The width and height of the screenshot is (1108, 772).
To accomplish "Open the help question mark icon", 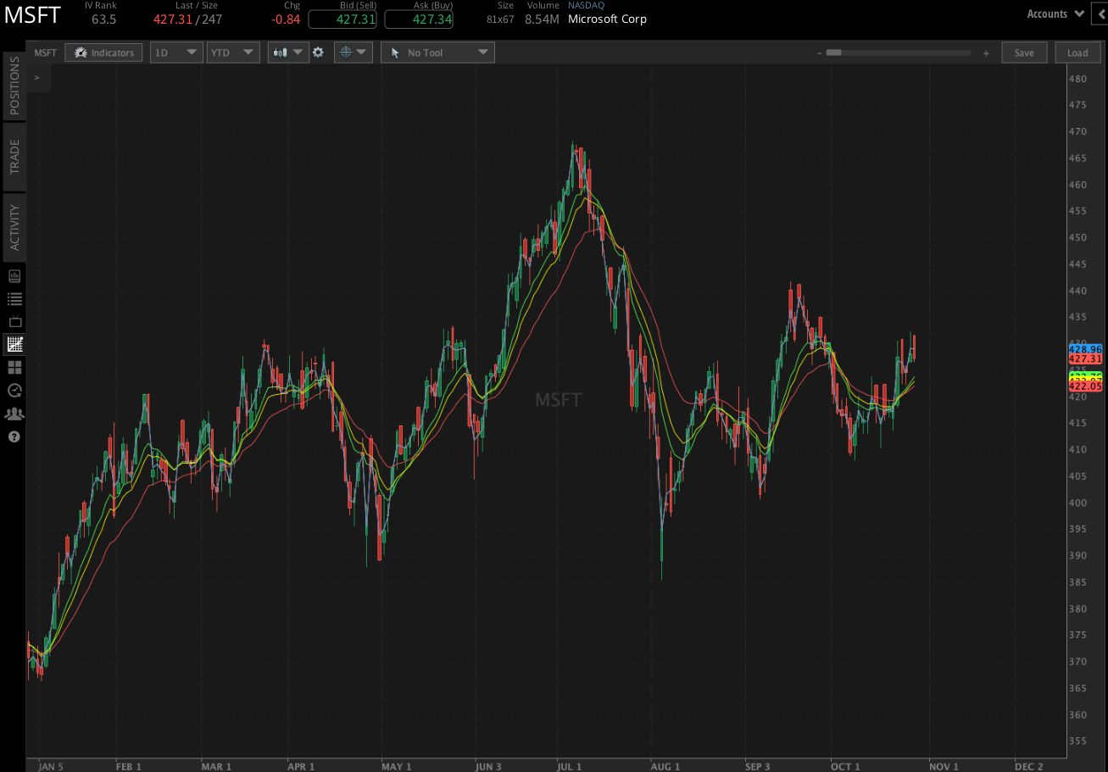I will pyautogui.click(x=14, y=436).
